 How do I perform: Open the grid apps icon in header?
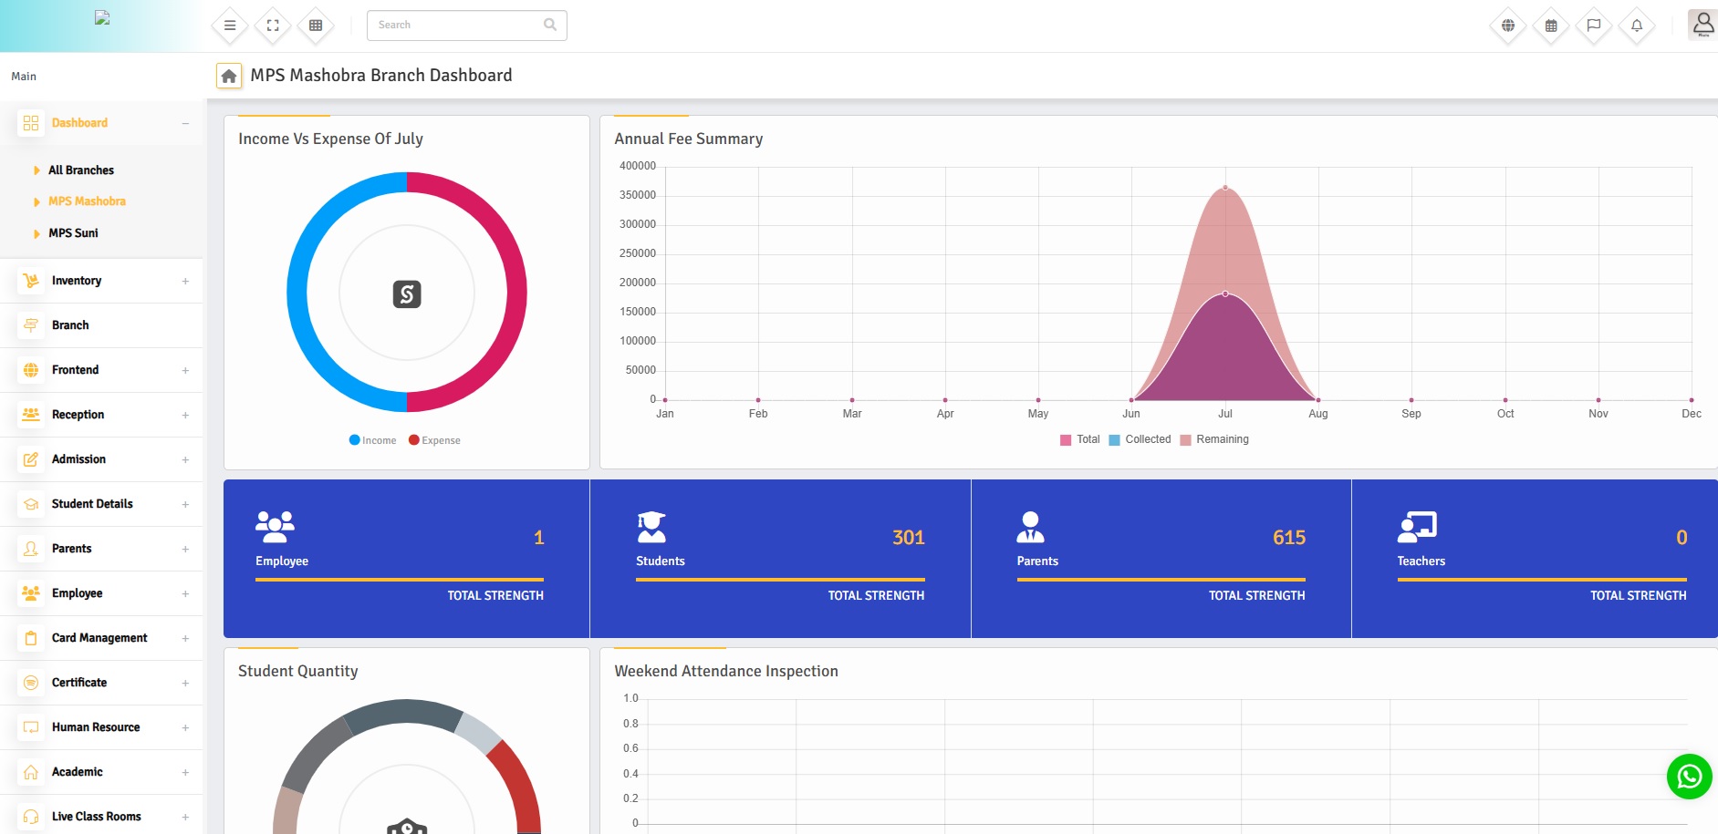coord(316,26)
